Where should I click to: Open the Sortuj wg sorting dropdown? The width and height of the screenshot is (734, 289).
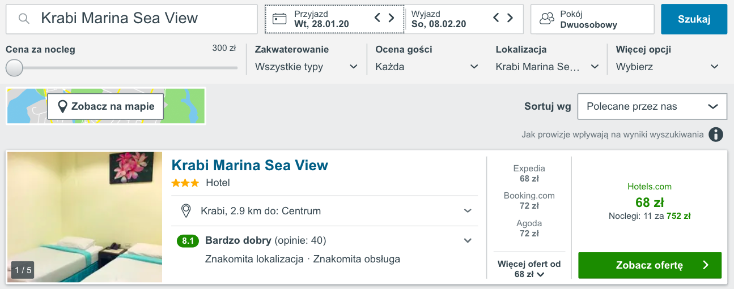pyautogui.click(x=652, y=106)
